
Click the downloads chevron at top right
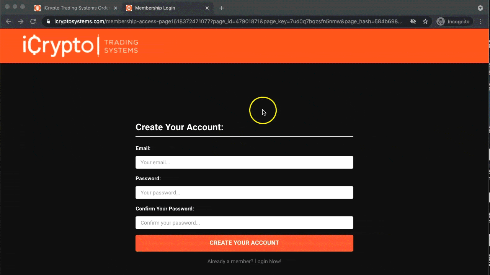(x=480, y=8)
